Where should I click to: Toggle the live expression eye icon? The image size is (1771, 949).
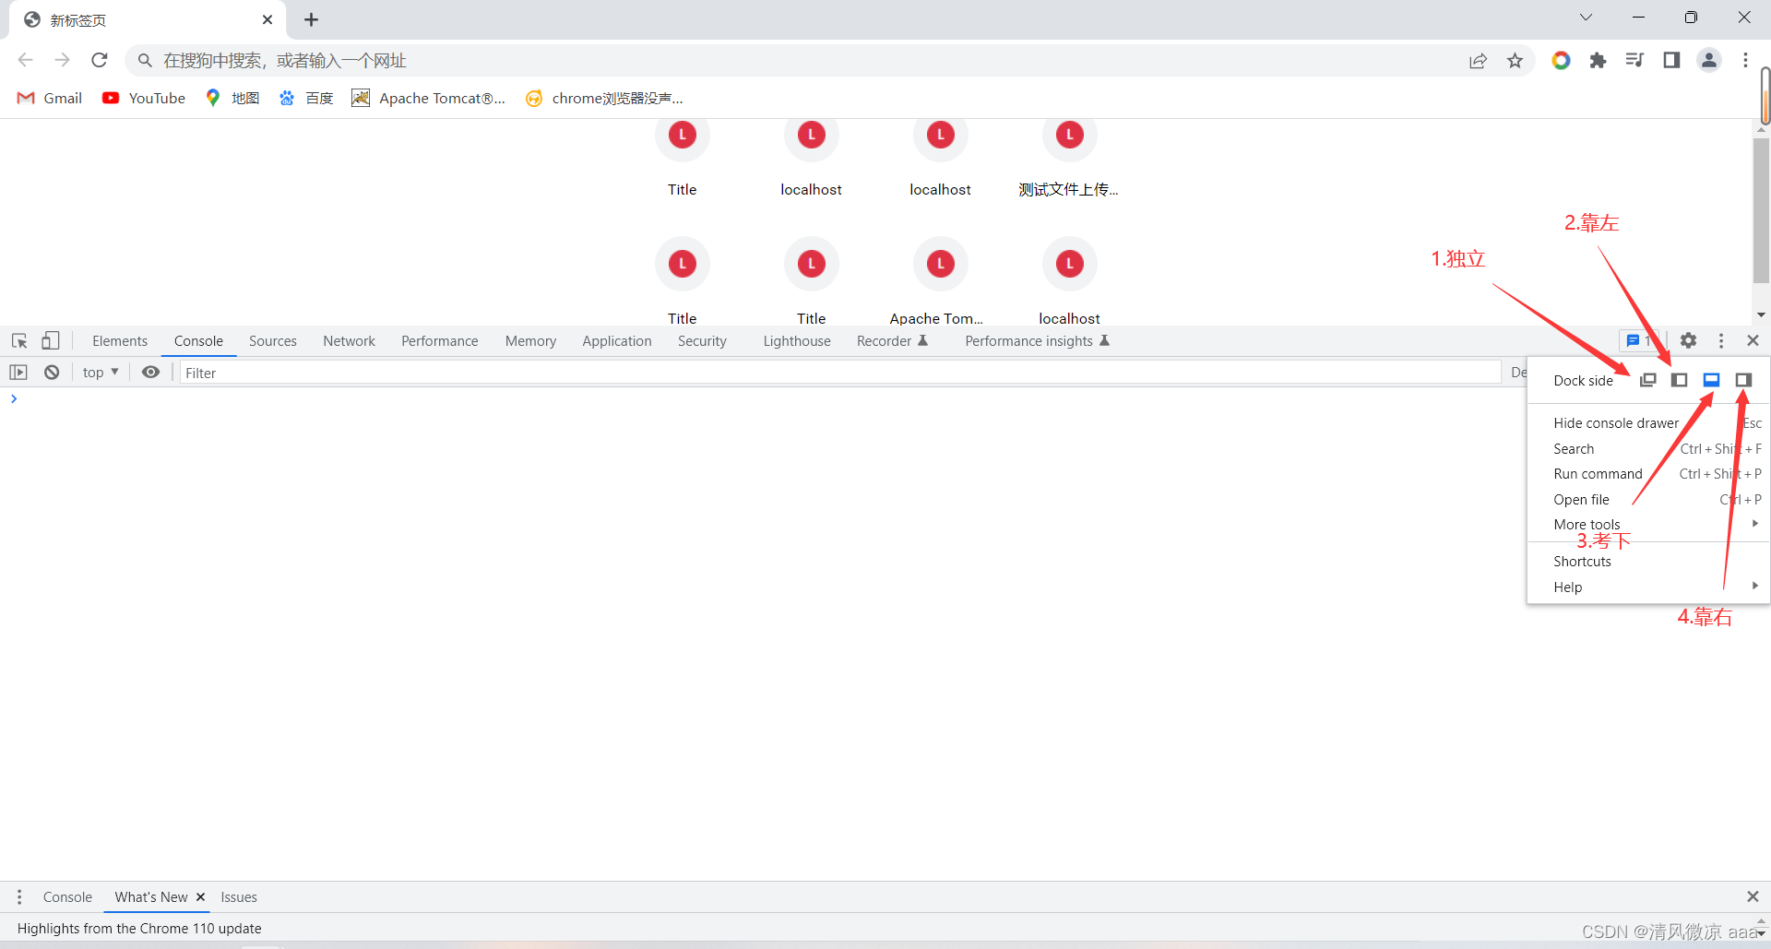tap(150, 372)
